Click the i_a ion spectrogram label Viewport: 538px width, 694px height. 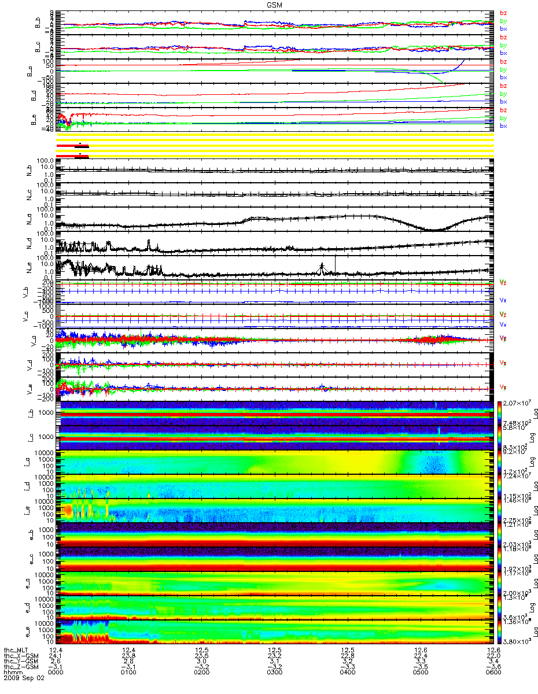[28, 462]
